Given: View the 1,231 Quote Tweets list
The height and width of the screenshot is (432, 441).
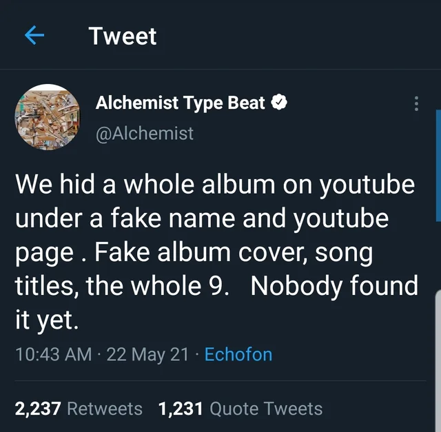Looking at the screenshot, I should (x=240, y=409).
